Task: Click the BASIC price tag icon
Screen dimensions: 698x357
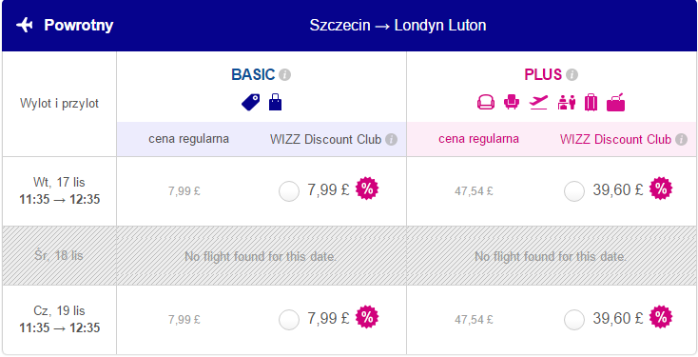Action: [251, 103]
